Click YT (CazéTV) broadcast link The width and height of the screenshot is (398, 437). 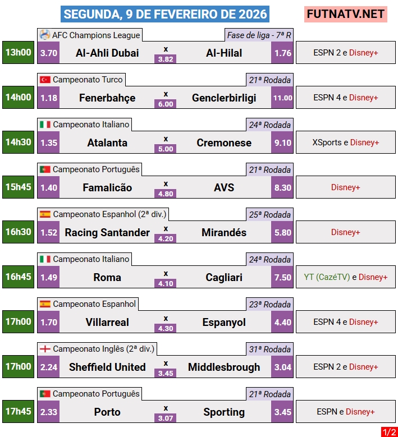327,277
